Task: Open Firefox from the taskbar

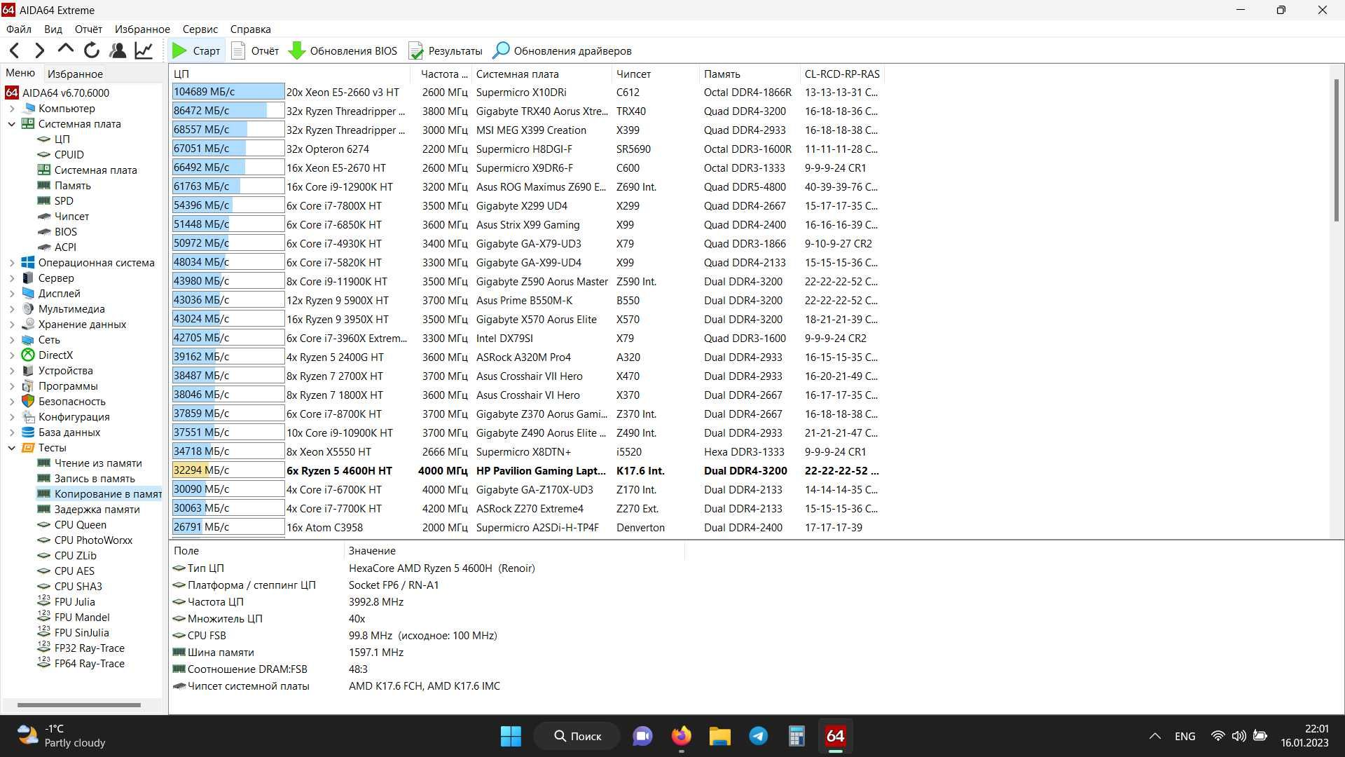Action: [x=681, y=736]
